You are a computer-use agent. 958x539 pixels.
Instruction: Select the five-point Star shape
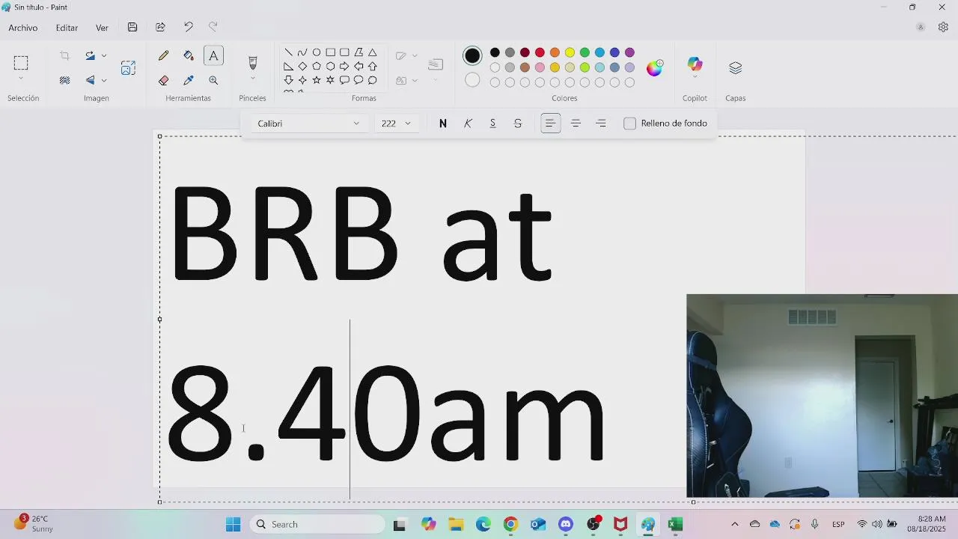(317, 80)
